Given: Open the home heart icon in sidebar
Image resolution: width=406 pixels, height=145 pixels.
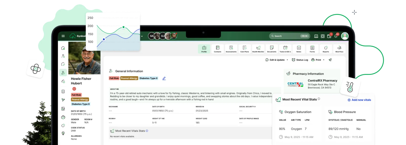Looking at the screenshot, I should 63,48.
